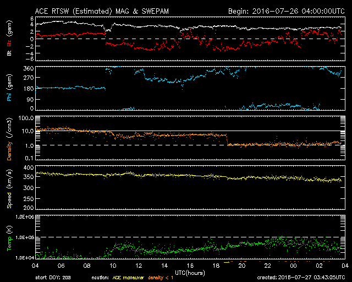Click the 12 hour tick label on the time axis
This screenshot has width=352, height=282.
click(x=139, y=265)
